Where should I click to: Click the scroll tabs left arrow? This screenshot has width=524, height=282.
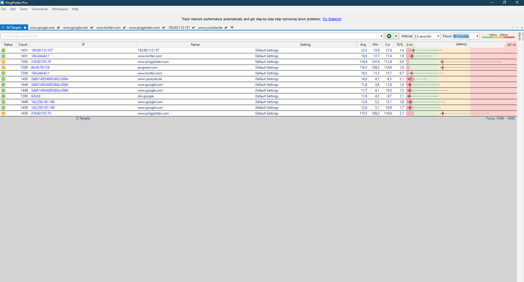point(514,28)
